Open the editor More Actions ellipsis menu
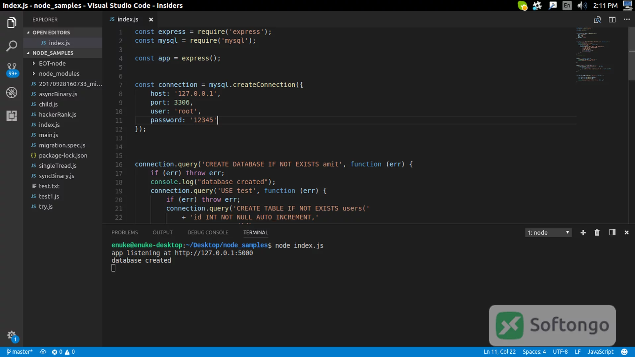 point(627,20)
